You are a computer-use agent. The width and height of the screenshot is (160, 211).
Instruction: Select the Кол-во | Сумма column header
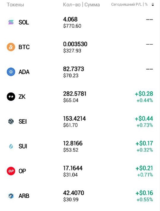point(81,5)
